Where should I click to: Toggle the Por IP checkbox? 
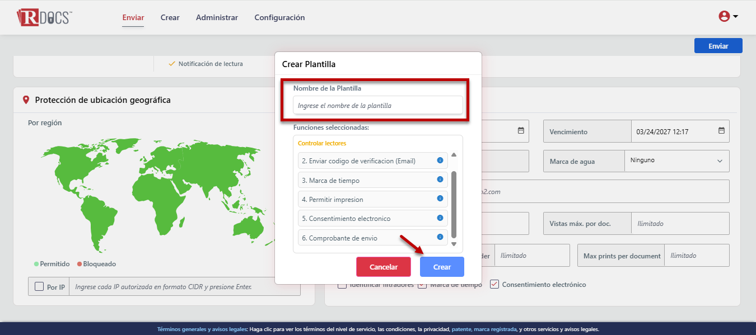[x=39, y=286]
